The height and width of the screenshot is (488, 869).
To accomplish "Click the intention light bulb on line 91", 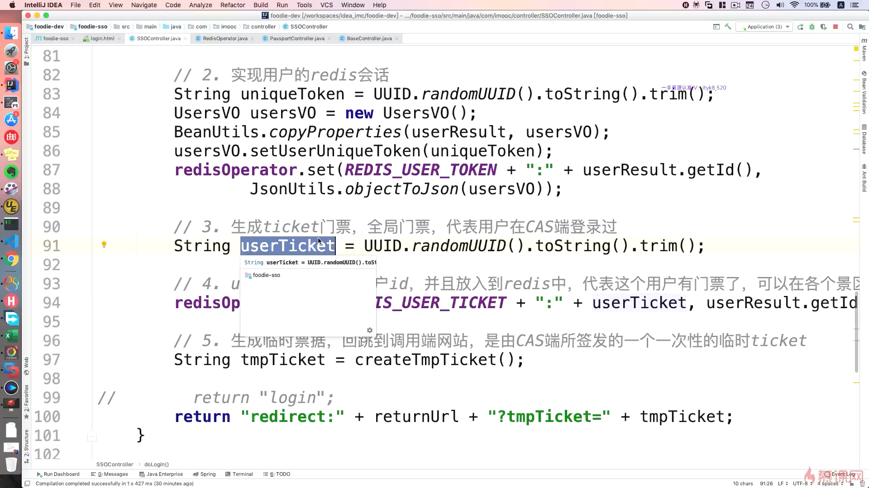I will click(x=104, y=244).
